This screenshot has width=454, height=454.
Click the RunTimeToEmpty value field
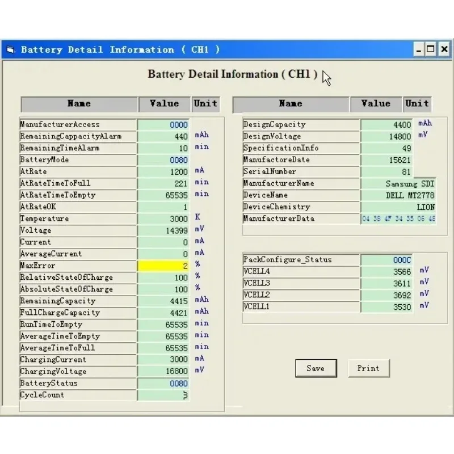(163, 324)
